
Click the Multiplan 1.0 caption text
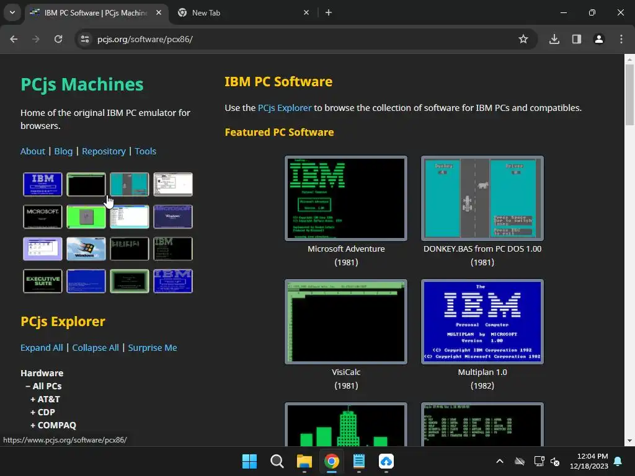(x=482, y=372)
